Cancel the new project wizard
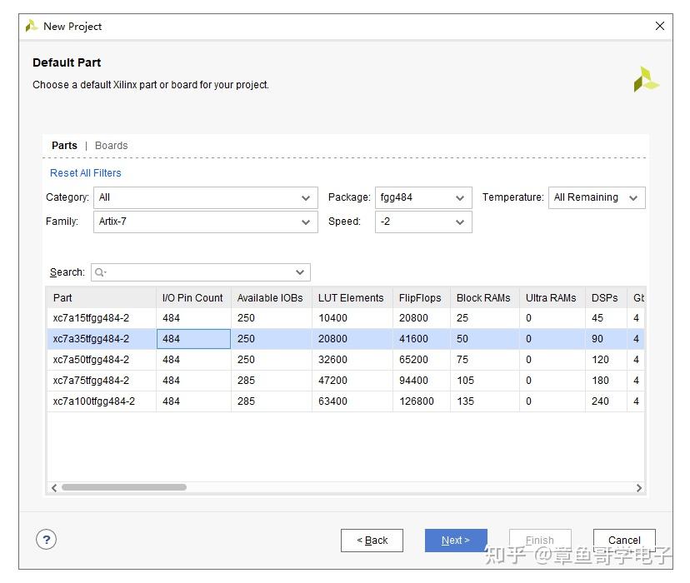Viewport: 690px width, 583px height. pos(624,541)
